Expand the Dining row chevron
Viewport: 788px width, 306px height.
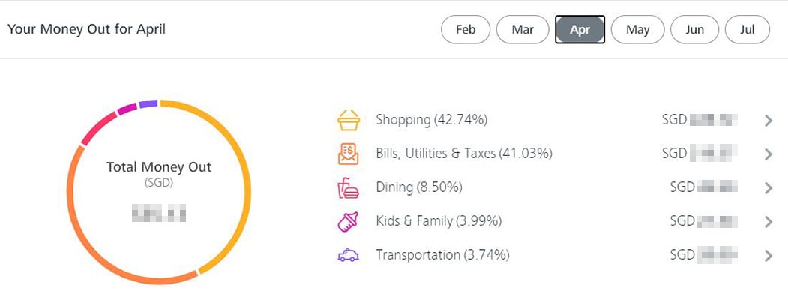click(x=768, y=187)
